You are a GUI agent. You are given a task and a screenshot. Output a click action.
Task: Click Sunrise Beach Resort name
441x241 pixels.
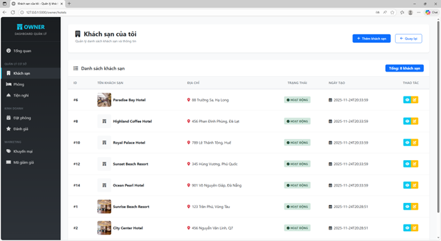pyautogui.click(x=131, y=207)
